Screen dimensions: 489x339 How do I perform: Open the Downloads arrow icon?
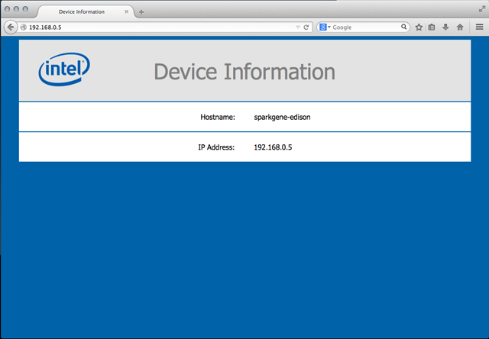click(445, 27)
